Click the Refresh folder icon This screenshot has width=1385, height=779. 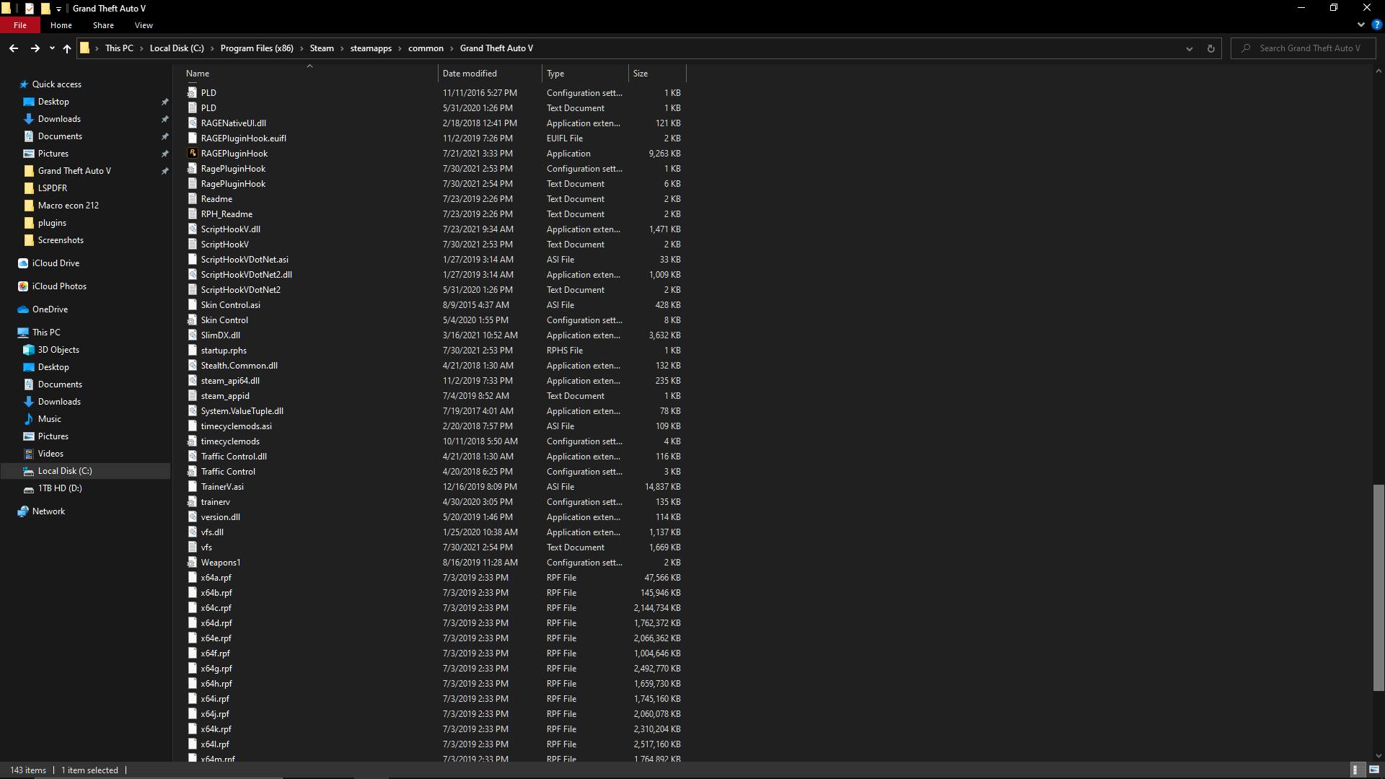pyautogui.click(x=1210, y=48)
